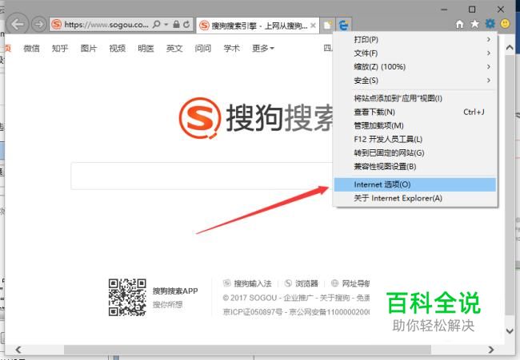Screen dimensions: 520x360
Task: Click the Sogou orange S logo
Action: pos(200,118)
